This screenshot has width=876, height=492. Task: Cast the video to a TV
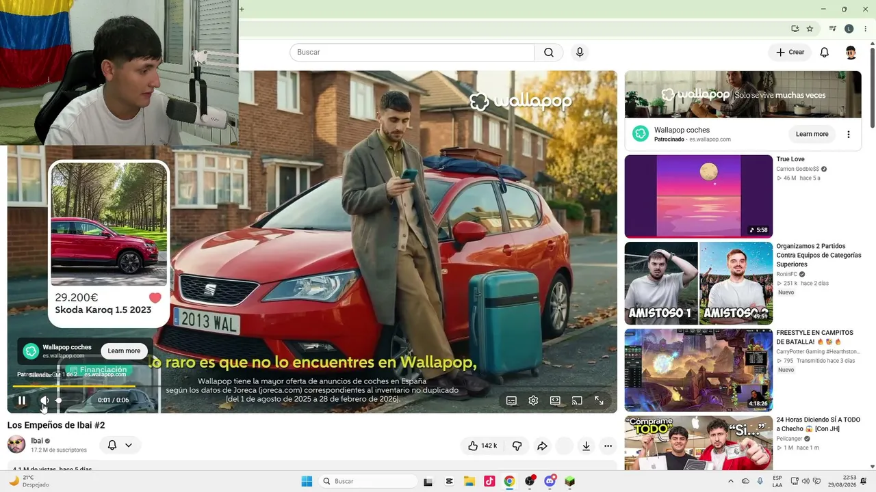(x=577, y=400)
